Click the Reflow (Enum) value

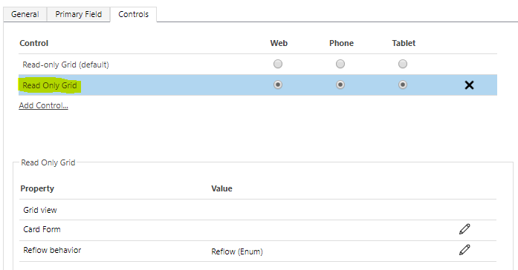pos(237,251)
